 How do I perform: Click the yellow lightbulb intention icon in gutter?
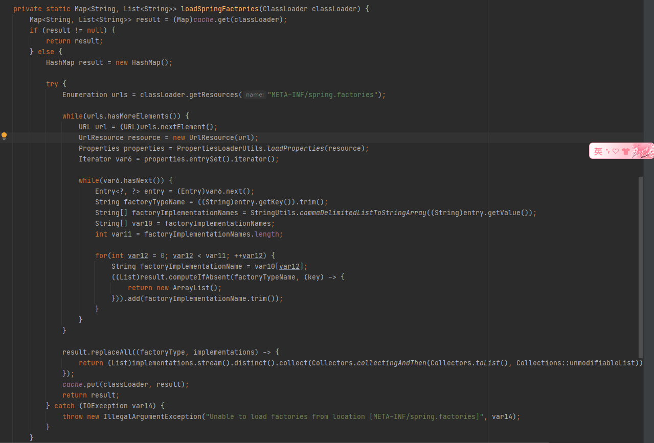pos(4,136)
